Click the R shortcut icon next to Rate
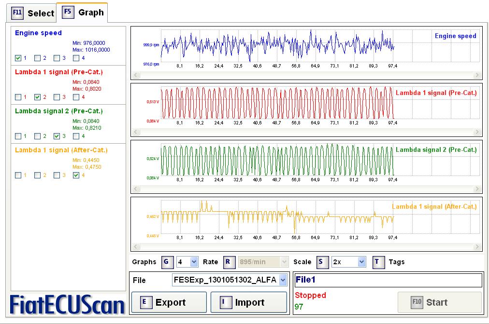This screenshot has height=324, width=489. click(229, 262)
